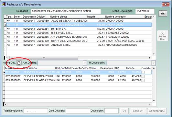The width and height of the screenshot is (172, 117).
Task: Click the Devolucion field at bottom
Action: [112, 111]
